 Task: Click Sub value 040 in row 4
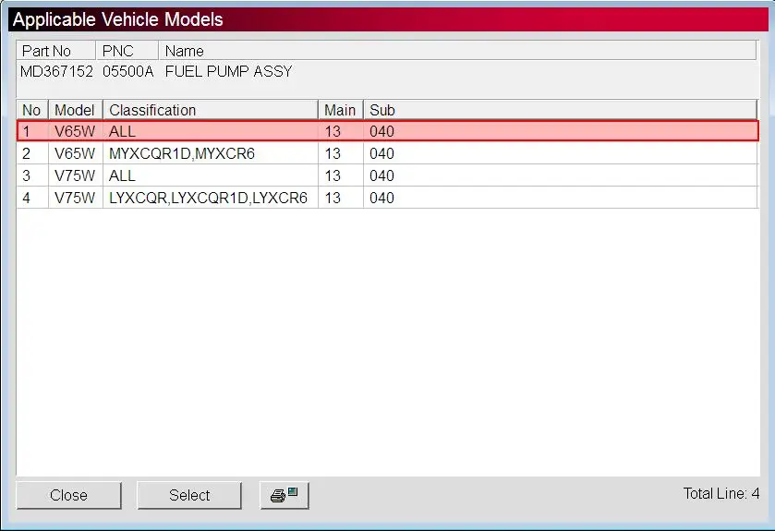click(561, 198)
